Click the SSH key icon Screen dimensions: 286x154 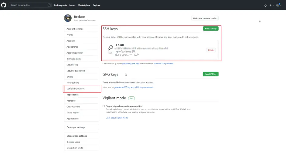click(110, 48)
